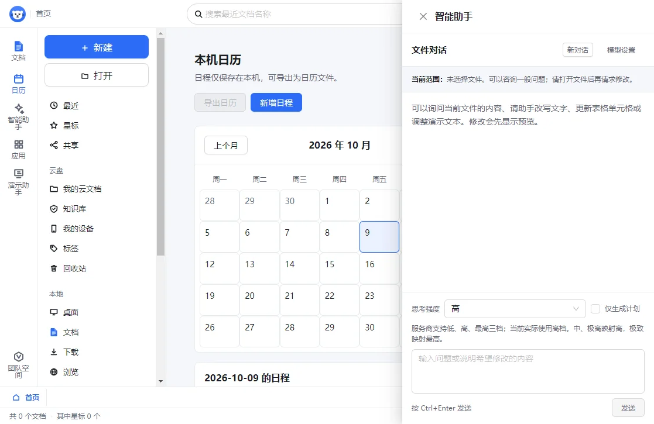Go to 上个月 in calendar
654x424 pixels.
(x=226, y=146)
